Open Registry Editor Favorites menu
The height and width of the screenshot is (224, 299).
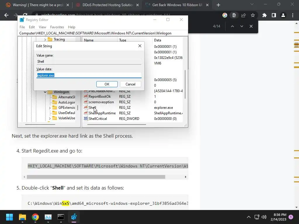pos(57,27)
